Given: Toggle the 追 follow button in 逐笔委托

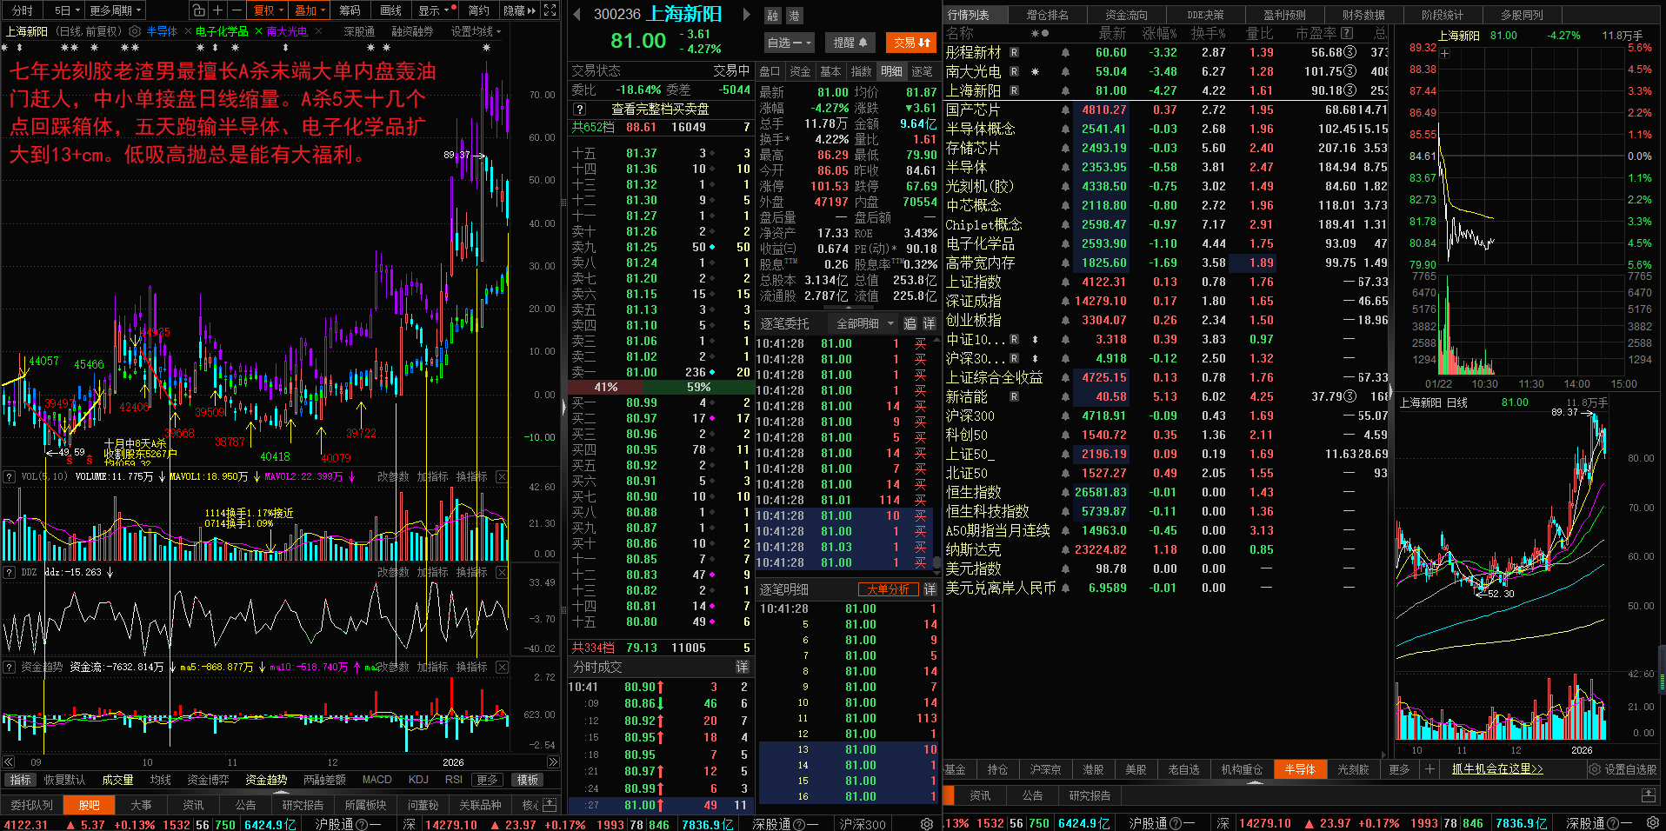Looking at the screenshot, I should tap(910, 323).
